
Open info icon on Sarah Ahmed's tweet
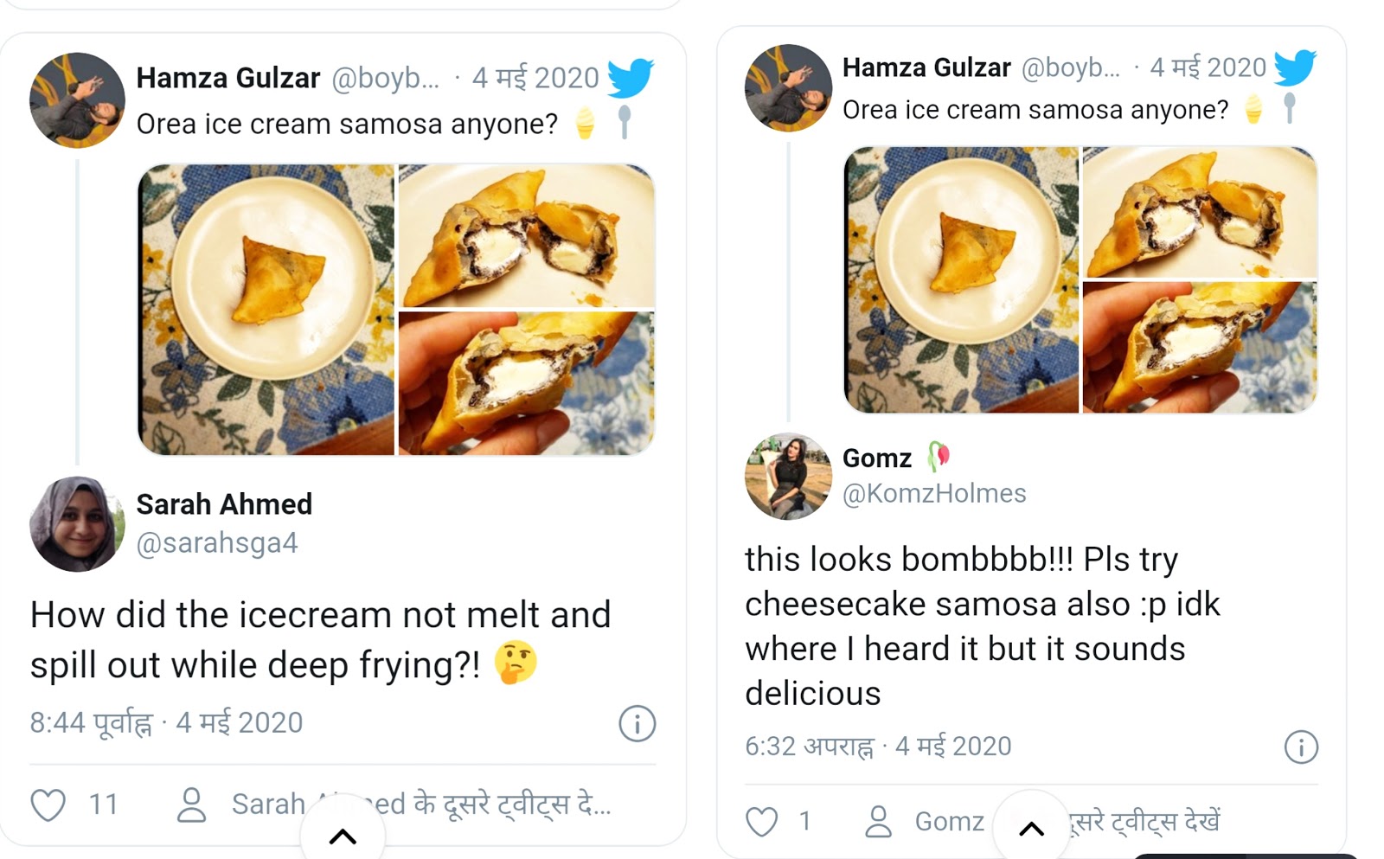point(638,723)
